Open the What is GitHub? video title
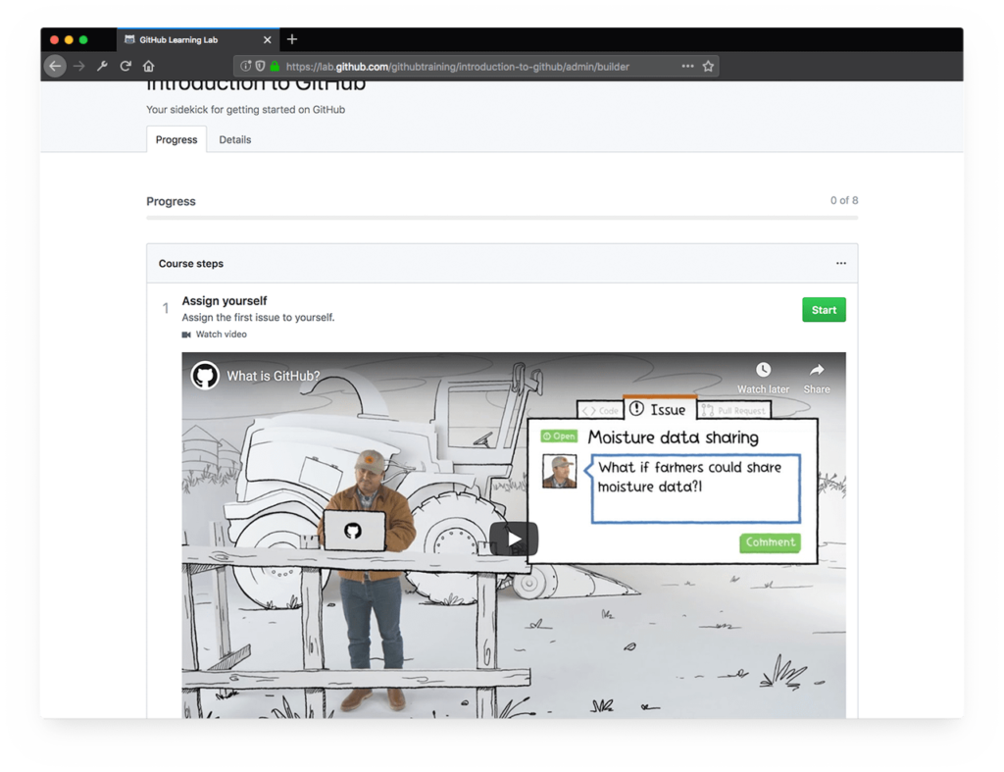This screenshot has width=1004, height=772. pyautogui.click(x=274, y=376)
